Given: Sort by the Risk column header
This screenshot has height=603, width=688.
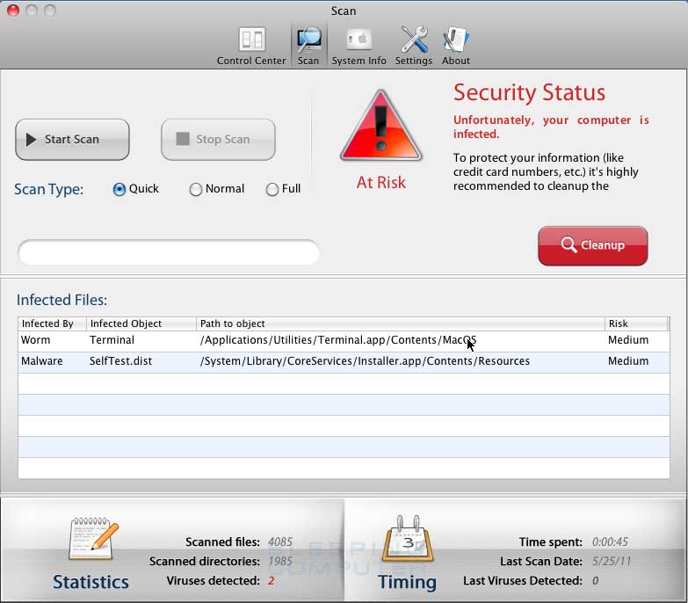Looking at the screenshot, I should point(636,323).
